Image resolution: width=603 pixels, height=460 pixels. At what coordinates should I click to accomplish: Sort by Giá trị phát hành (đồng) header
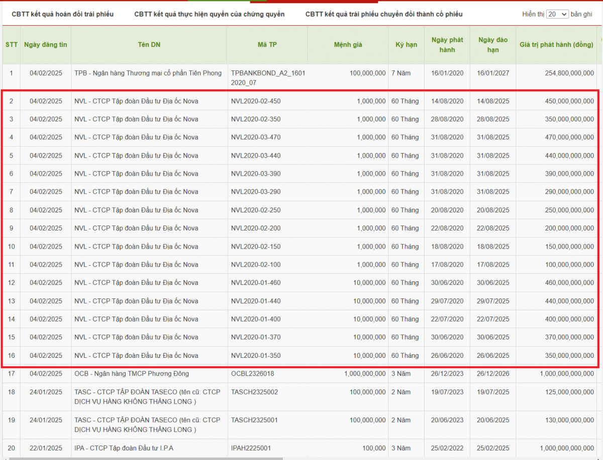click(x=556, y=45)
